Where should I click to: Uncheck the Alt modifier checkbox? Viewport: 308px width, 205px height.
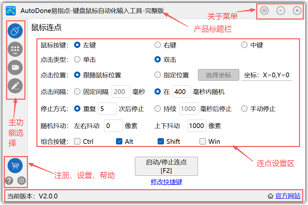click(119, 141)
